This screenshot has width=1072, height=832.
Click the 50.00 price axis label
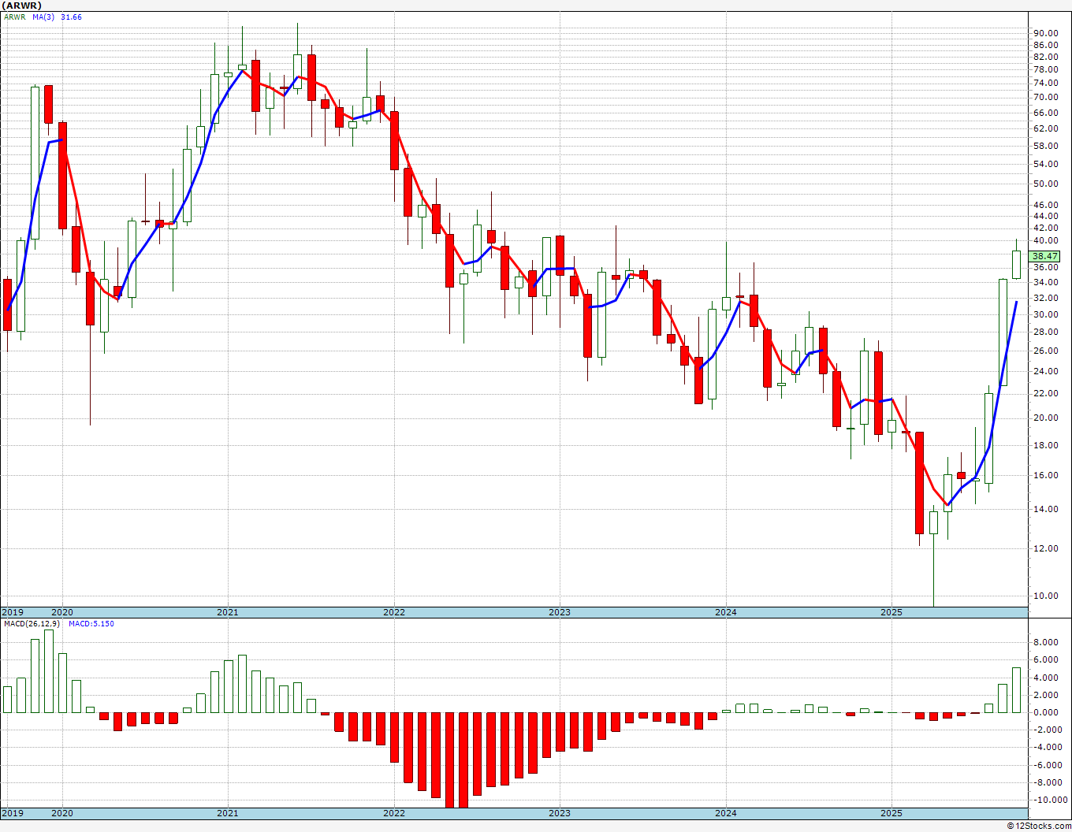click(x=1045, y=184)
